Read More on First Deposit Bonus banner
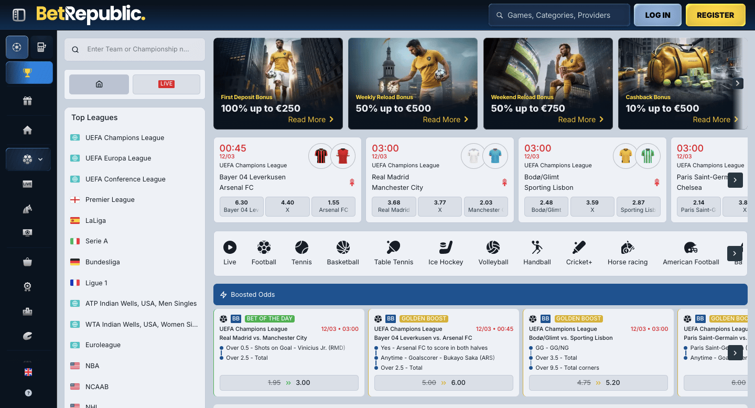This screenshot has height=408, width=755. click(x=311, y=120)
